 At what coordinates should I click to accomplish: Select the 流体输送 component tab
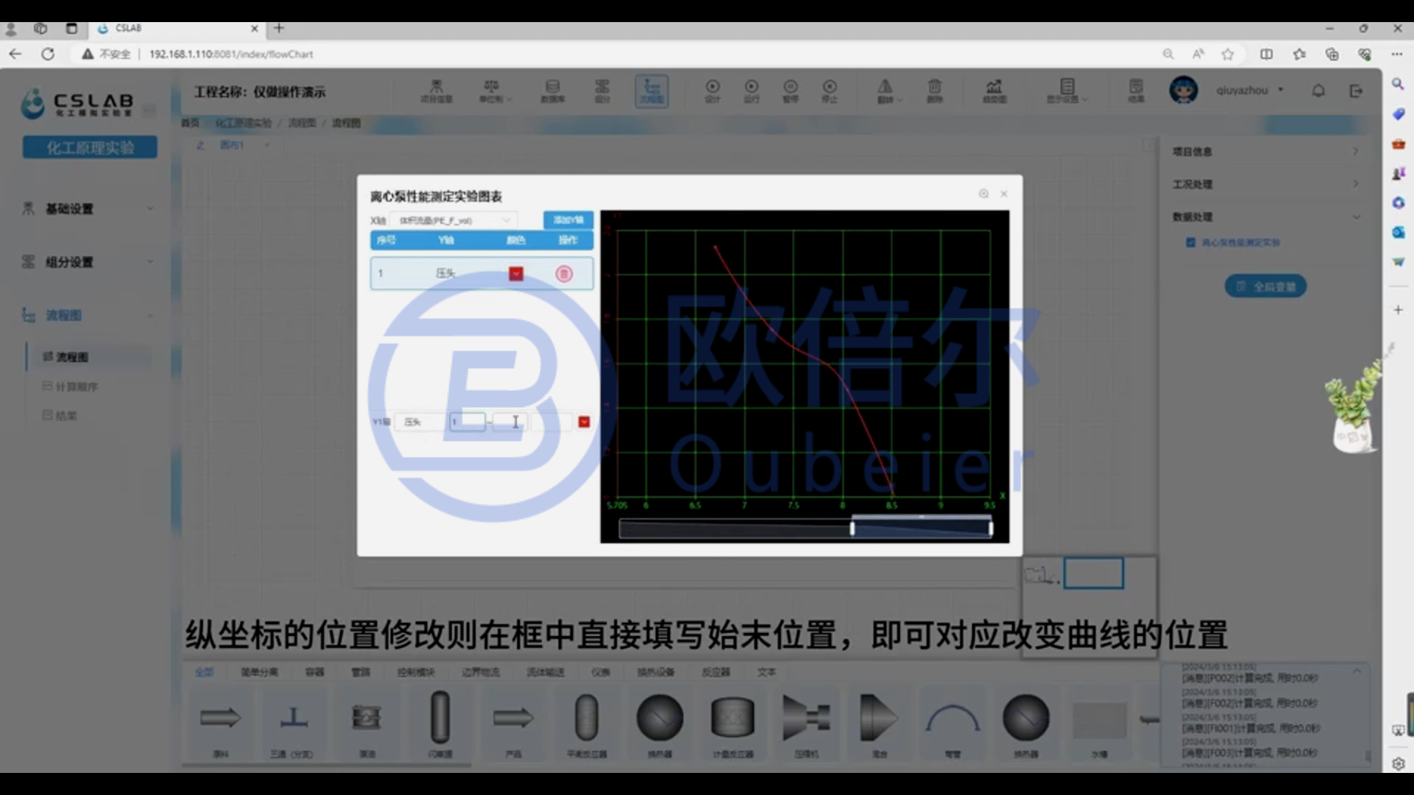(x=545, y=672)
